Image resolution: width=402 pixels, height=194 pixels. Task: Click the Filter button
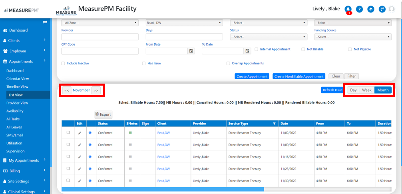pyautogui.click(x=352, y=76)
